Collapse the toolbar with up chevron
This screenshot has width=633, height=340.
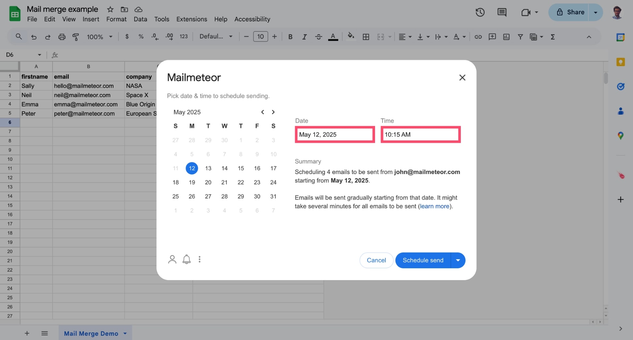click(589, 37)
